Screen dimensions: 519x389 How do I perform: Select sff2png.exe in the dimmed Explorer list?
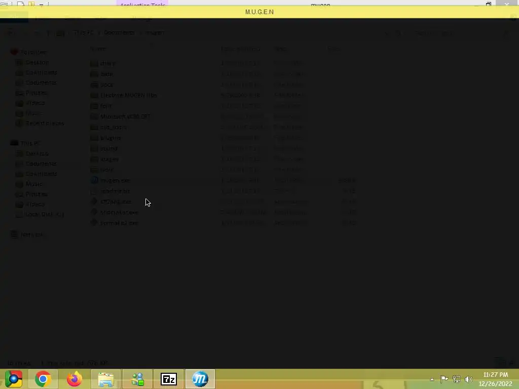[x=116, y=202]
